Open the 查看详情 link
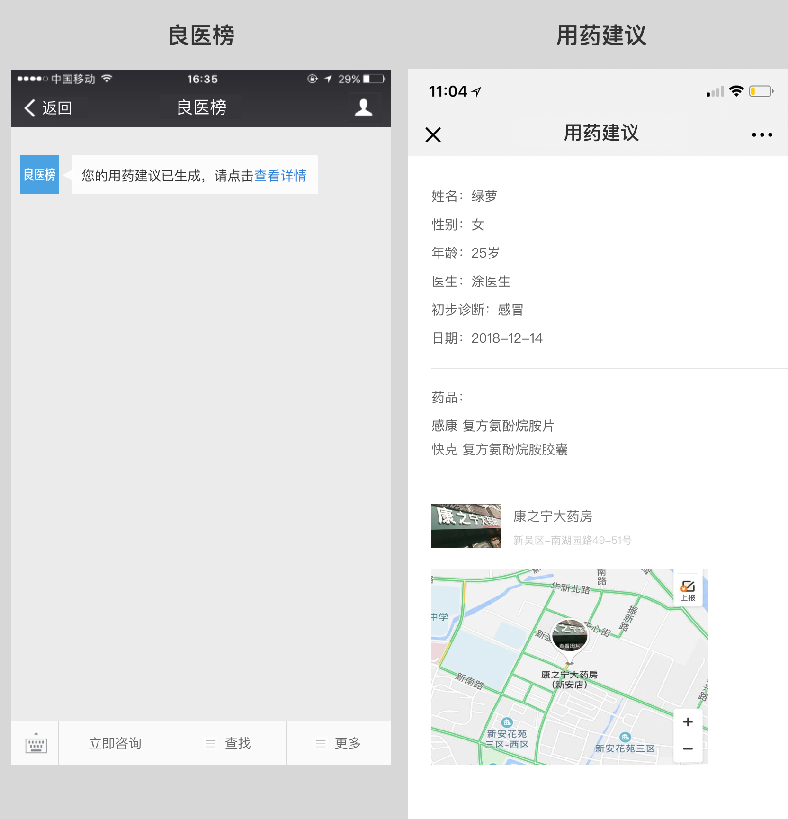This screenshot has width=788, height=819. 280,176
